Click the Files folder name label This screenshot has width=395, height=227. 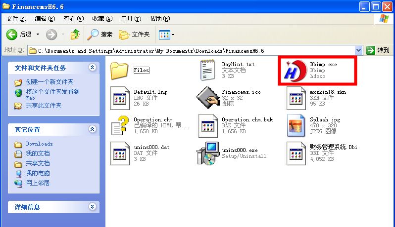pos(142,70)
